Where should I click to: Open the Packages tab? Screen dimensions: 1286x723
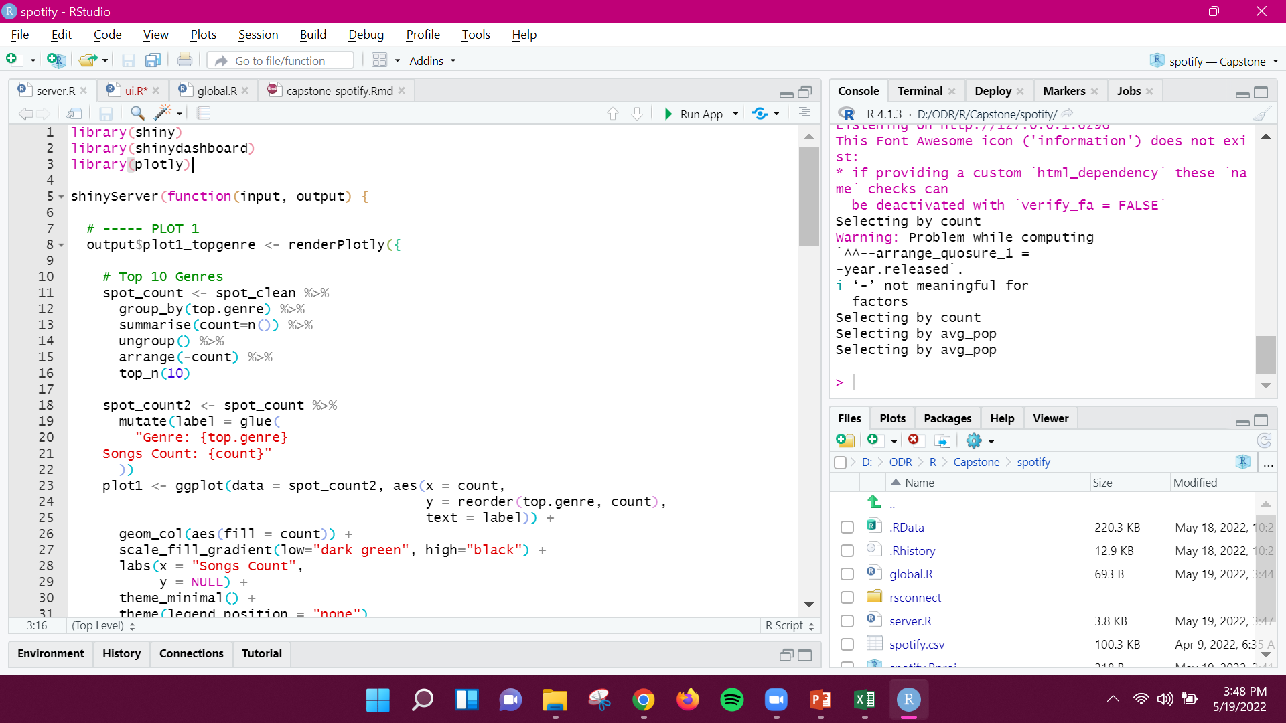pos(947,418)
